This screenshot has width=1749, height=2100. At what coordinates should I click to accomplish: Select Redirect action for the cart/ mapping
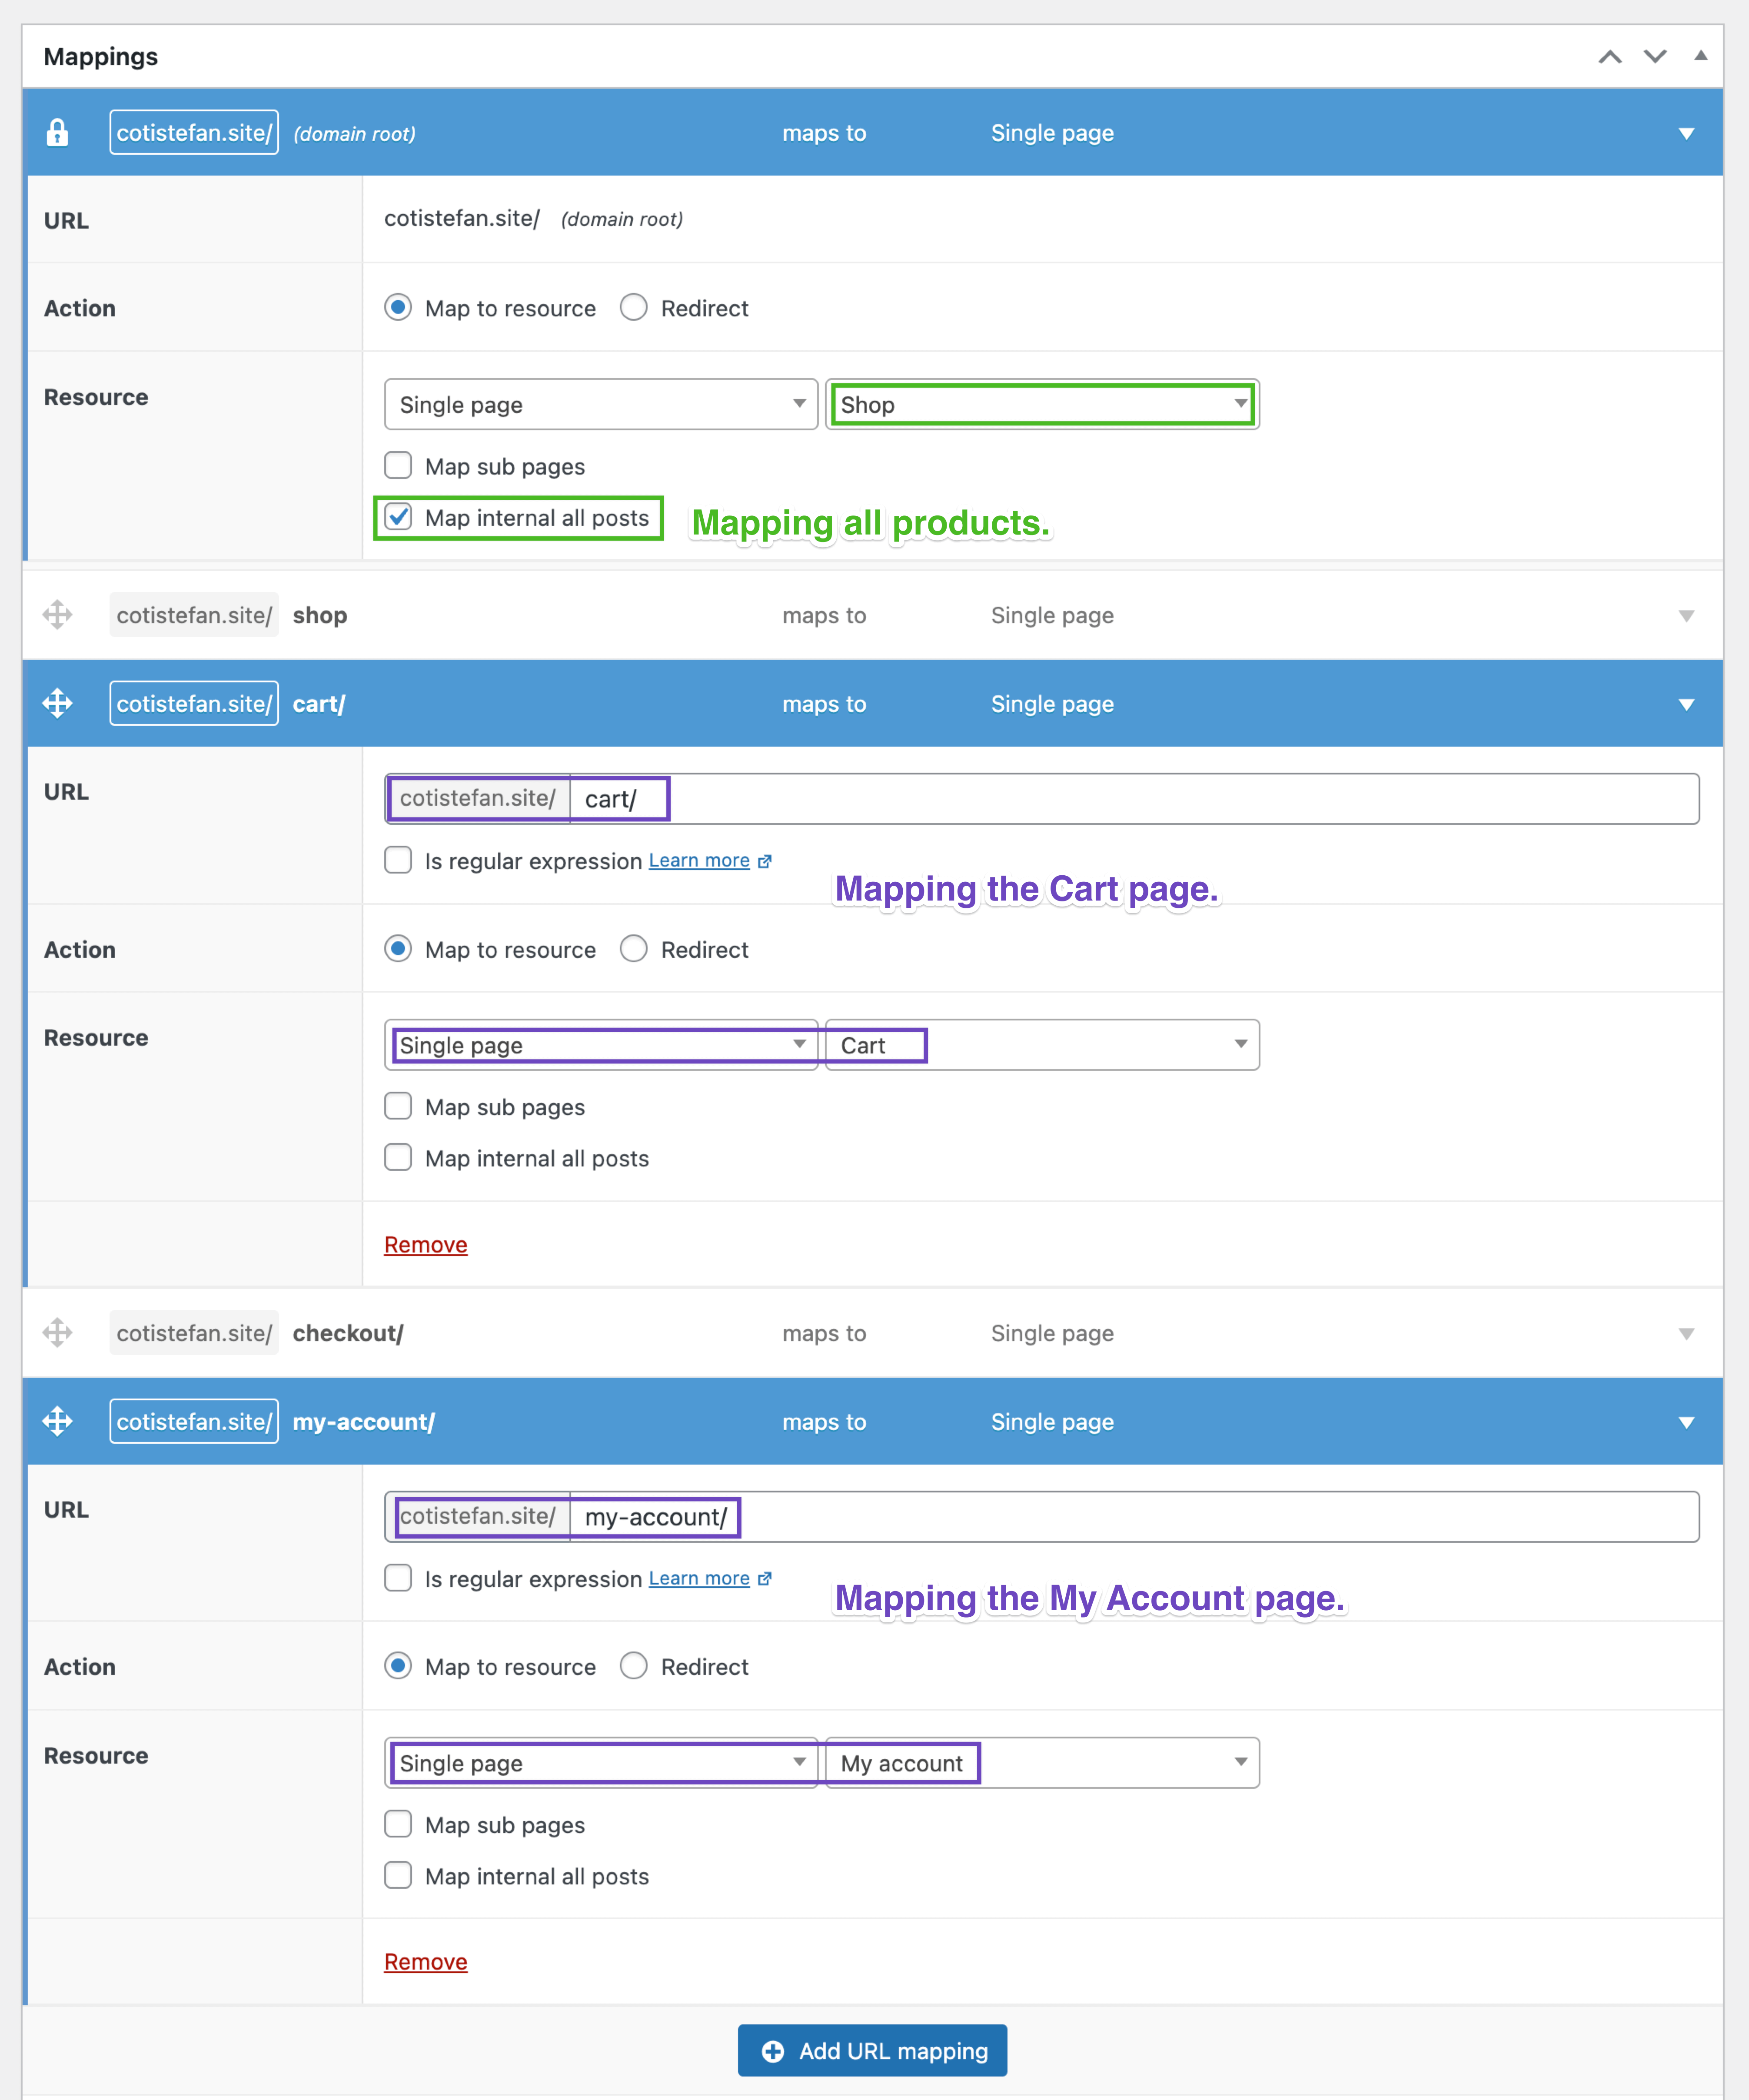(634, 949)
